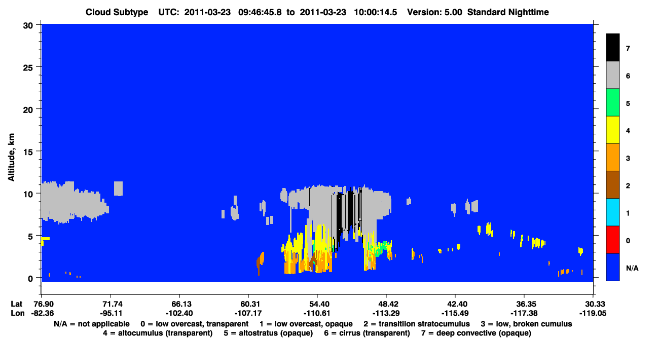Image resolution: width=659 pixels, height=338 pixels.
Task: Click legend text '0 = low overcast, transparent'
Action: click(x=194, y=324)
